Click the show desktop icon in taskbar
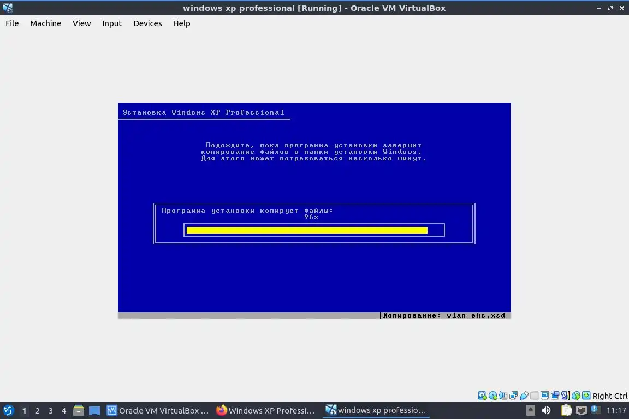The width and height of the screenshot is (629, 419). point(94,411)
